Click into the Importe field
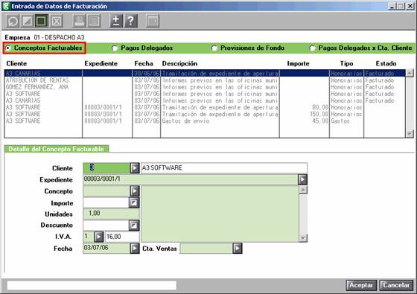Viewport: 417px width, 294px height. [x=106, y=202]
